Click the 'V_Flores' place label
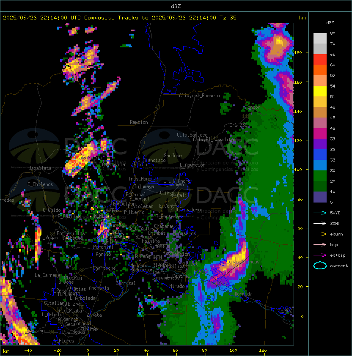352x356 pixels. 64,341
